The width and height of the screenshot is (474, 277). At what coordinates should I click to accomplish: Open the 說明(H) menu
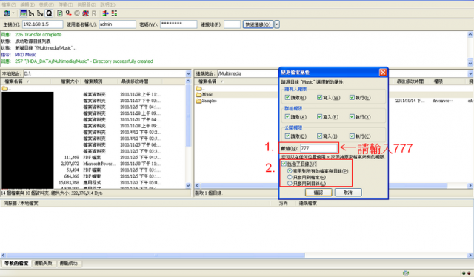coord(107,4)
